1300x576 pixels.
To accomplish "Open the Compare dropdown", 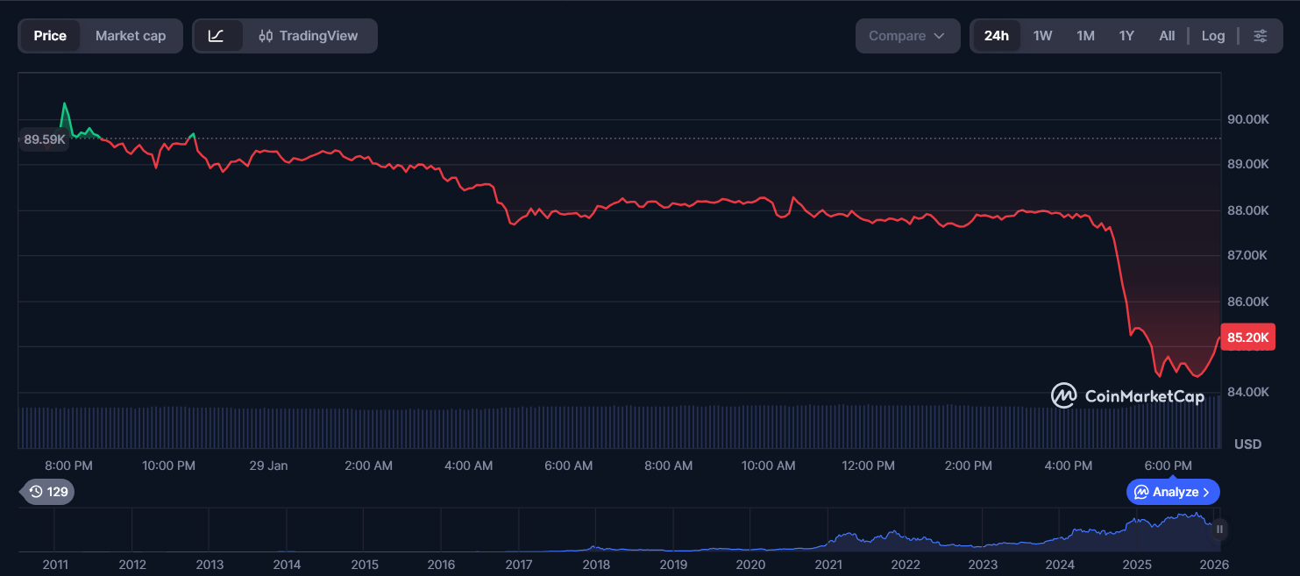I will coord(908,36).
